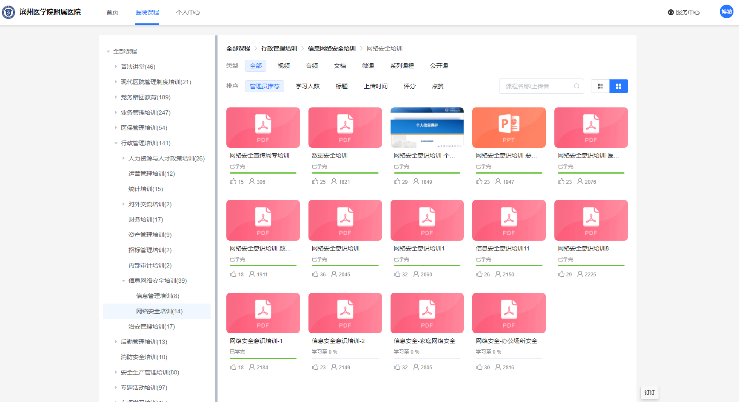Sort by 管理员推荐

tap(265, 86)
